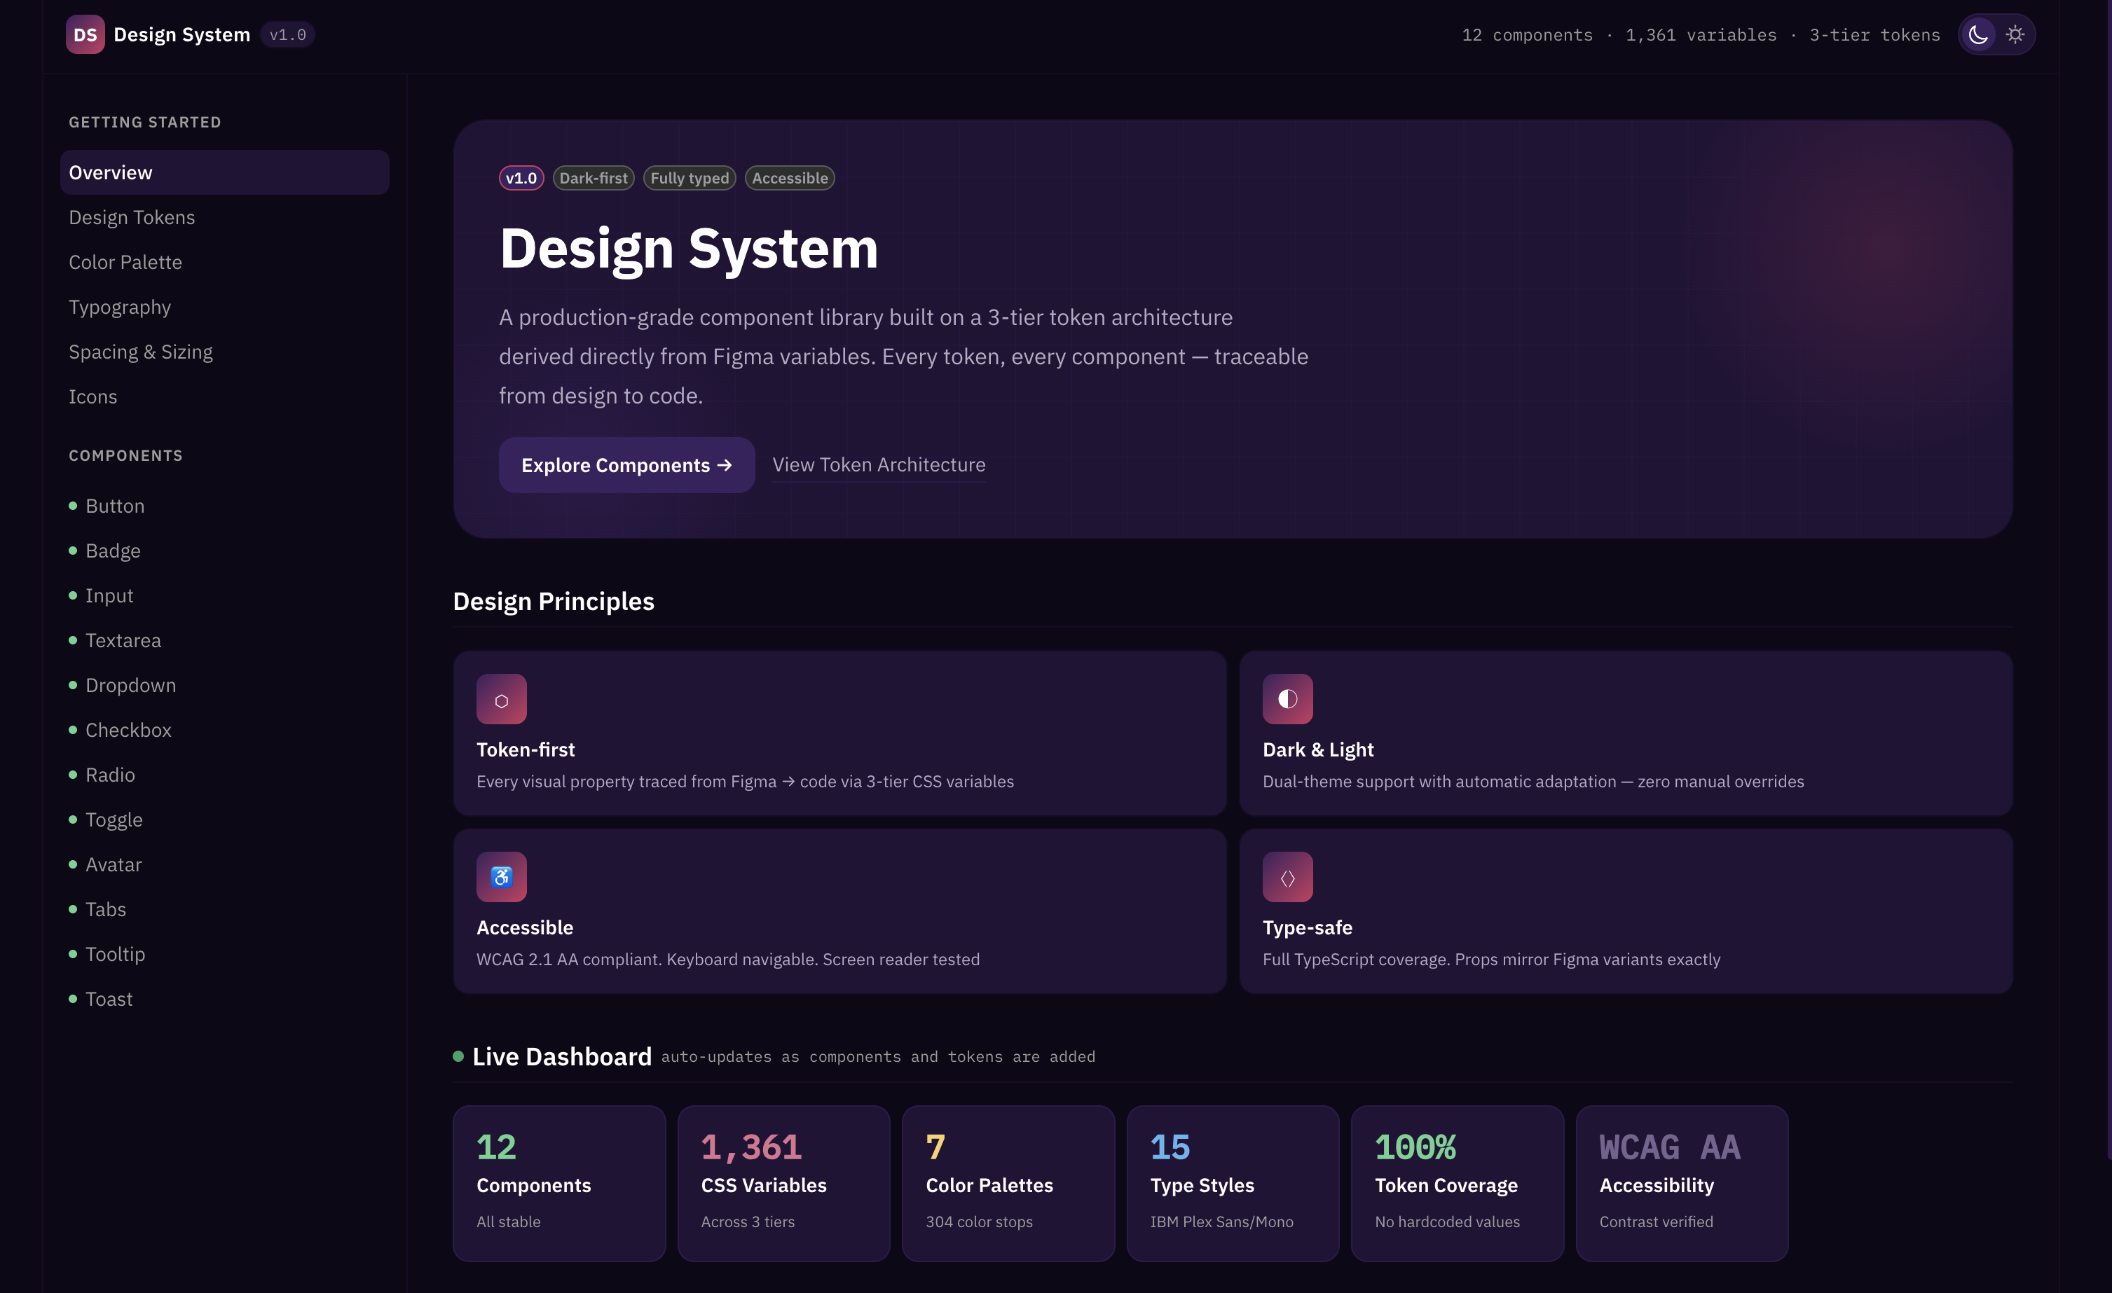Open the Dropdown component page
This screenshot has width=2112, height=1293.
click(224, 686)
